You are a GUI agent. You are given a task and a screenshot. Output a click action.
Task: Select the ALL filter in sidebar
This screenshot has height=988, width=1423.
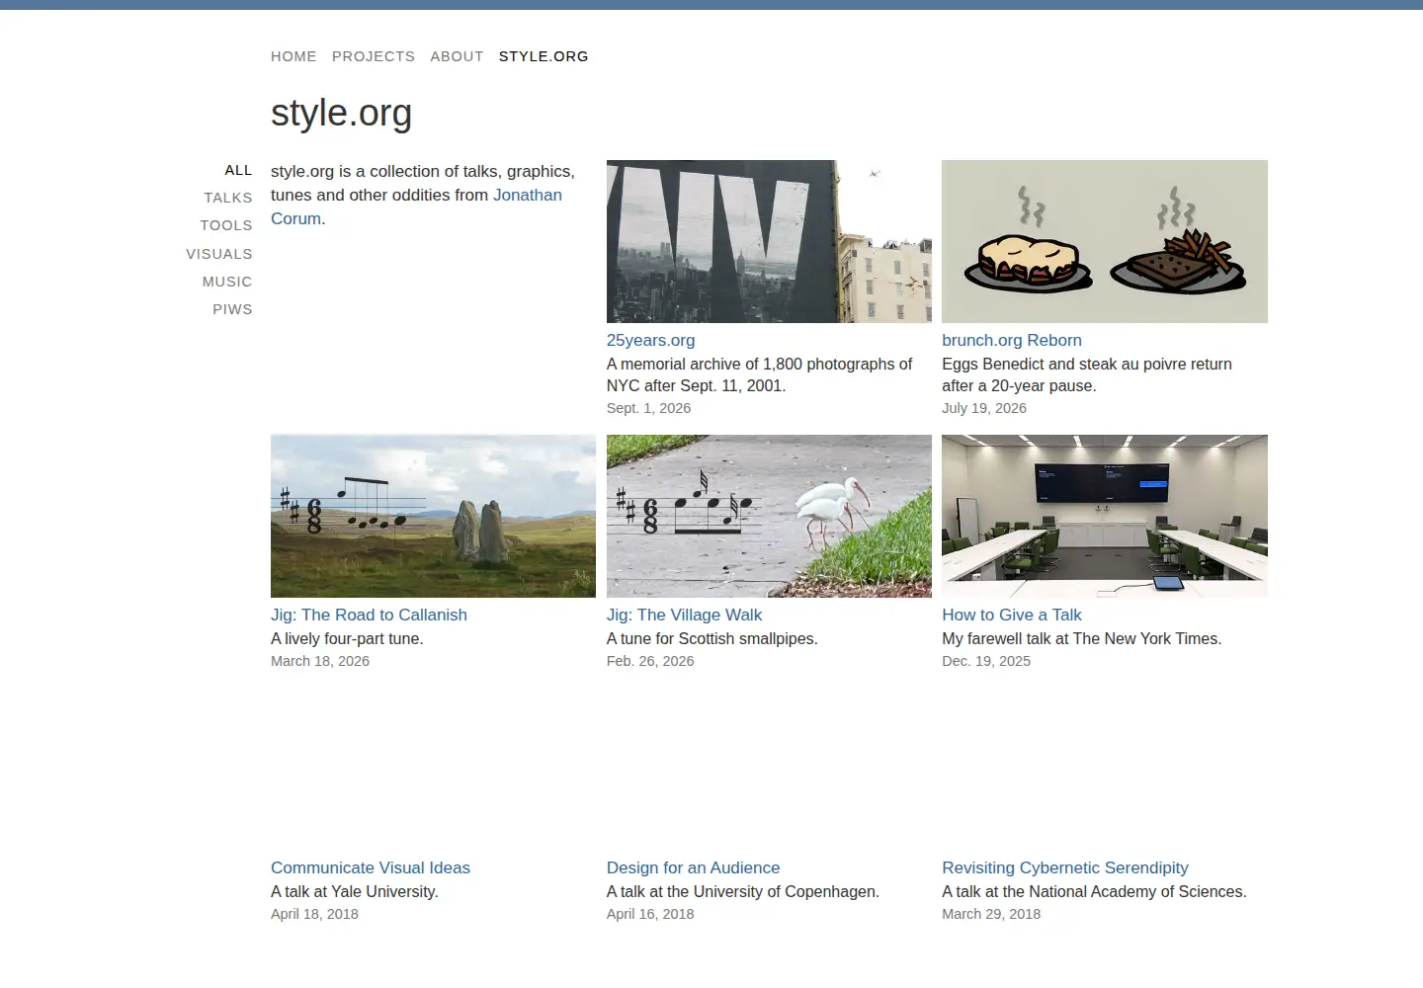point(238,170)
